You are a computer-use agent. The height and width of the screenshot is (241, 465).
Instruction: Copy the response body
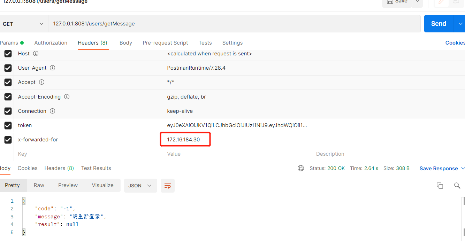tap(440, 186)
